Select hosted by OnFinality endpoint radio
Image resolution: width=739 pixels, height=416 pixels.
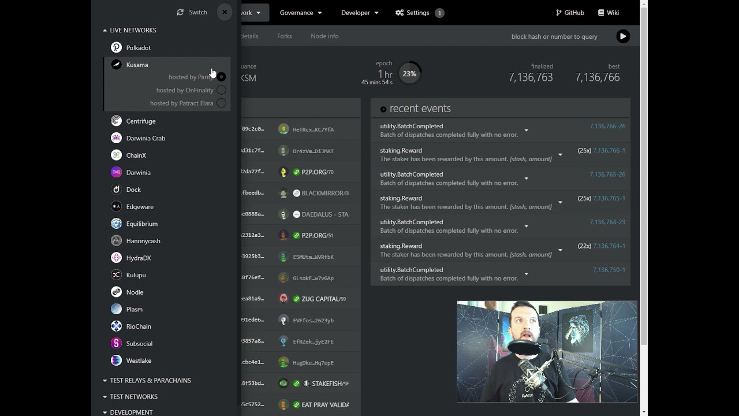pyautogui.click(x=221, y=90)
